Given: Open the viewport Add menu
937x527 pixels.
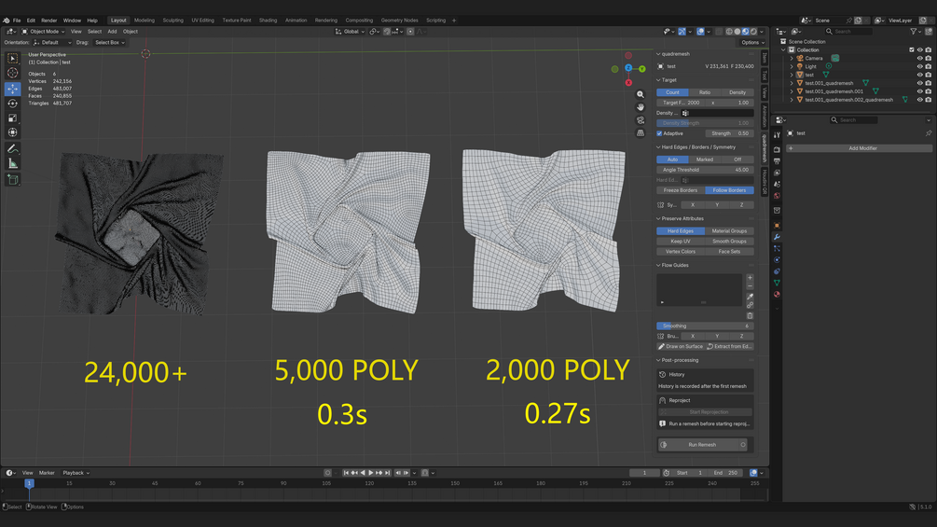Looking at the screenshot, I should coord(112,32).
